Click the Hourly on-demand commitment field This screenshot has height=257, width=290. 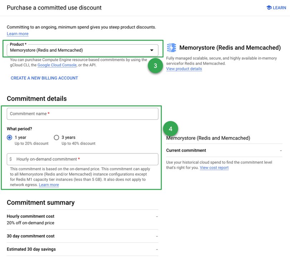click(x=82, y=158)
